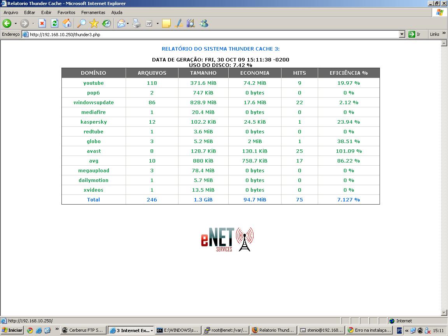Launch Chrome from quick launch bar
This screenshot has width=448, height=336.
point(30,331)
